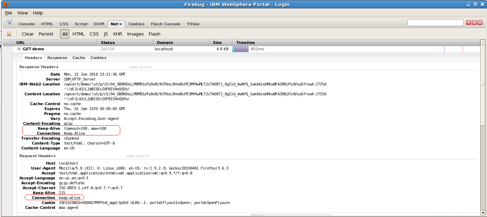Open the YSlow panel
487x217 pixels.
tap(193, 24)
